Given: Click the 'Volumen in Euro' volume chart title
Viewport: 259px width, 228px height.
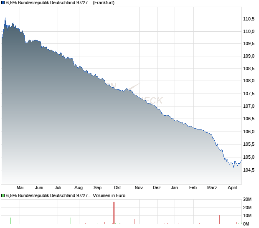Looking at the screenshot, I should [109, 196].
